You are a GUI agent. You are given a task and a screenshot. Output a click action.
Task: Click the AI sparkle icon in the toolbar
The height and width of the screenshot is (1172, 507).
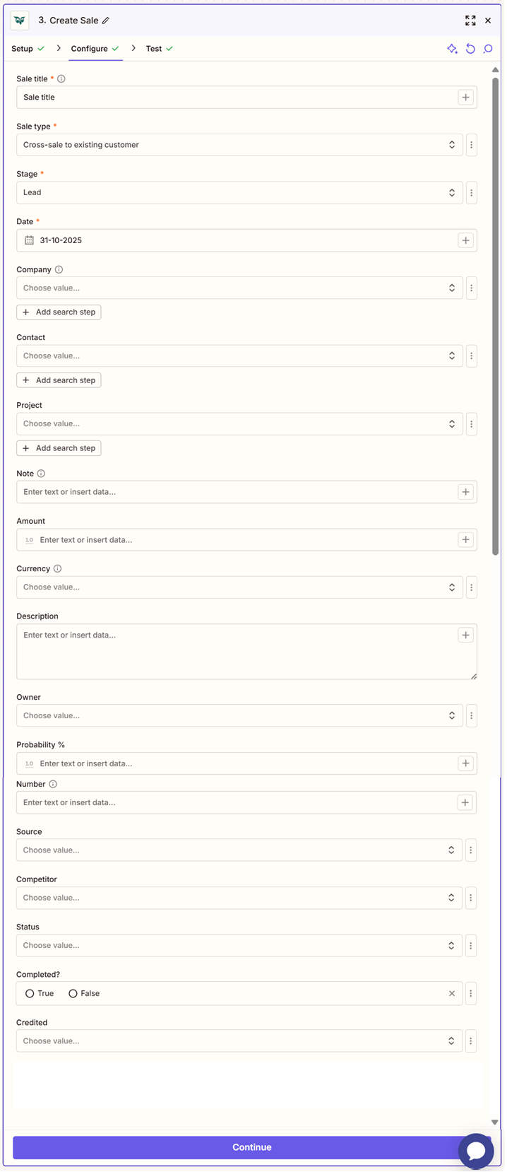tap(453, 49)
